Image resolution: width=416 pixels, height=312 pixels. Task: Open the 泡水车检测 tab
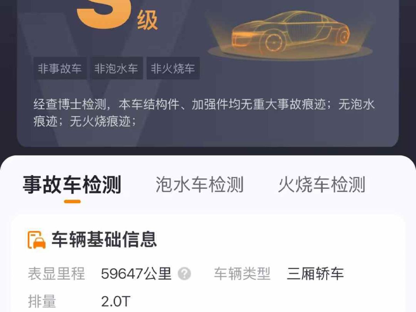[200, 184]
